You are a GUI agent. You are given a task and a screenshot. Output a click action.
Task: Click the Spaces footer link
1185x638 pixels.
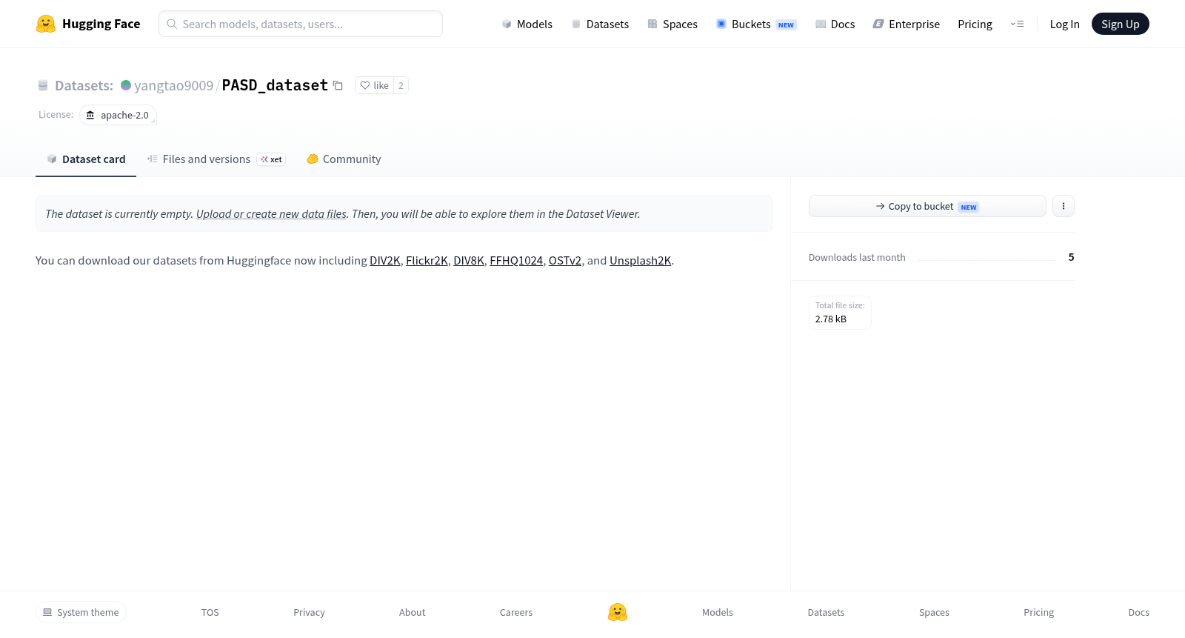(x=934, y=612)
